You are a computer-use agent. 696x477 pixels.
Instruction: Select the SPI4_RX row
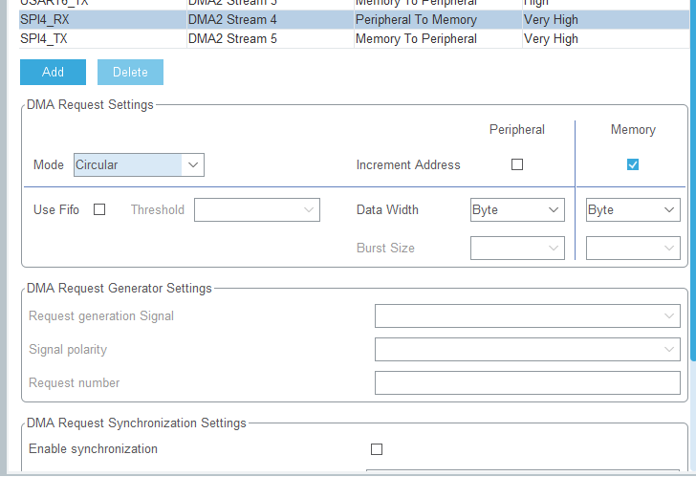click(x=354, y=19)
